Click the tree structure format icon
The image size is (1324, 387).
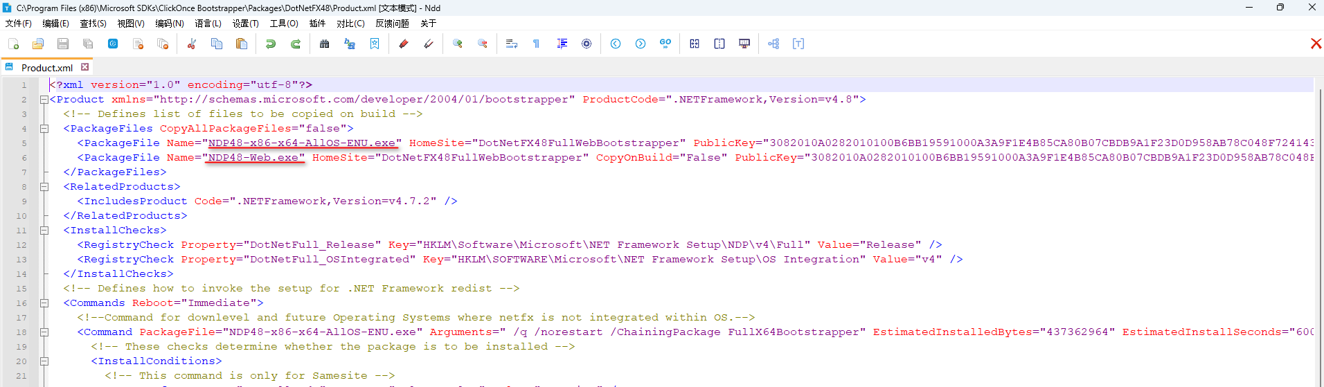(x=773, y=44)
